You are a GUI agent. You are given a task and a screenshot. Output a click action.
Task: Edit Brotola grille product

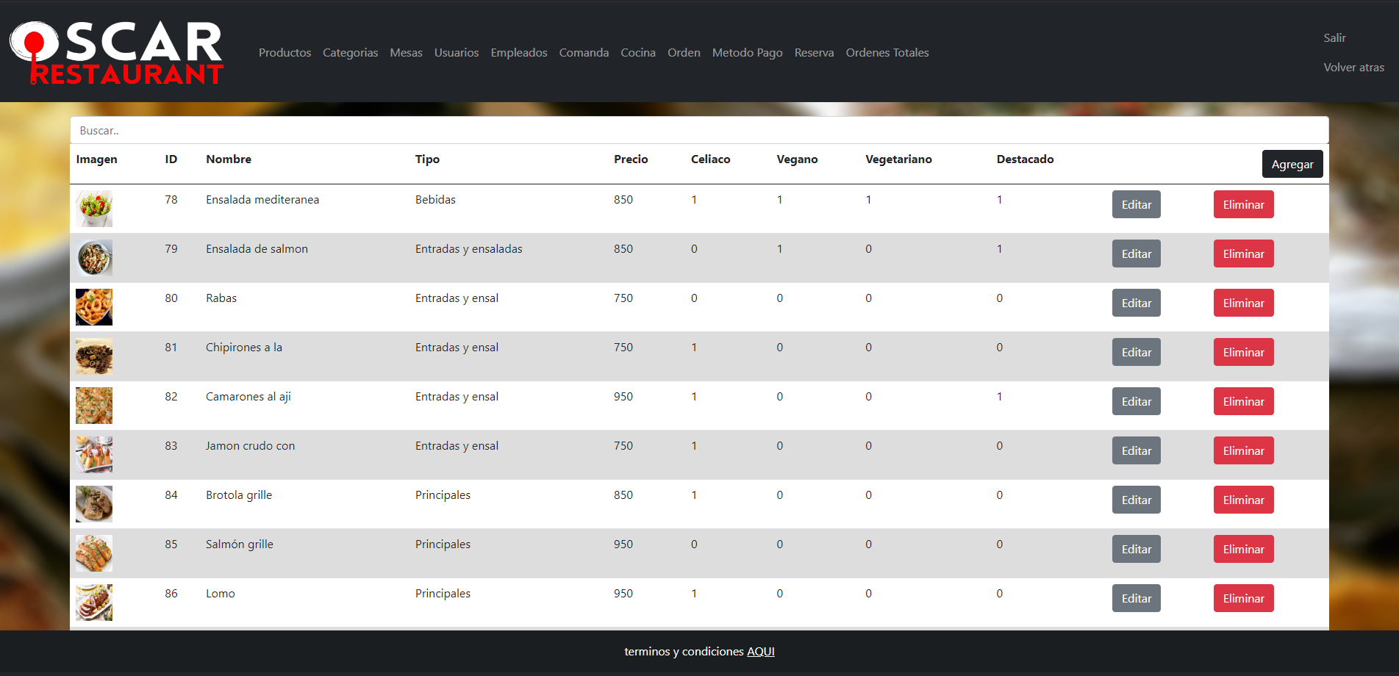(1136, 500)
